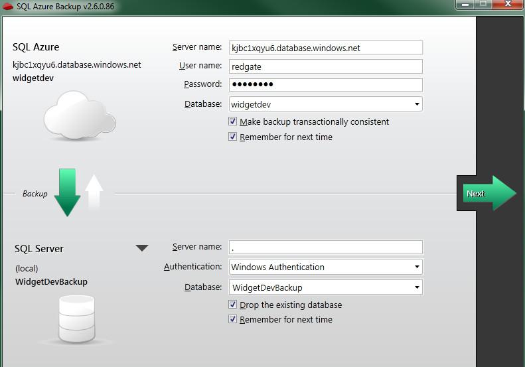Click the green Next arrow button
The image size is (525, 367).
[489, 193]
